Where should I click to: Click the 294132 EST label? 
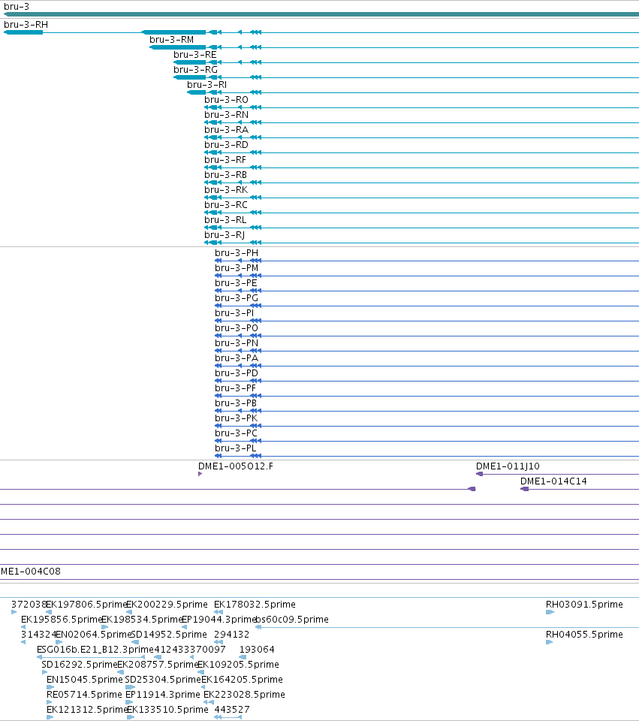232,635
